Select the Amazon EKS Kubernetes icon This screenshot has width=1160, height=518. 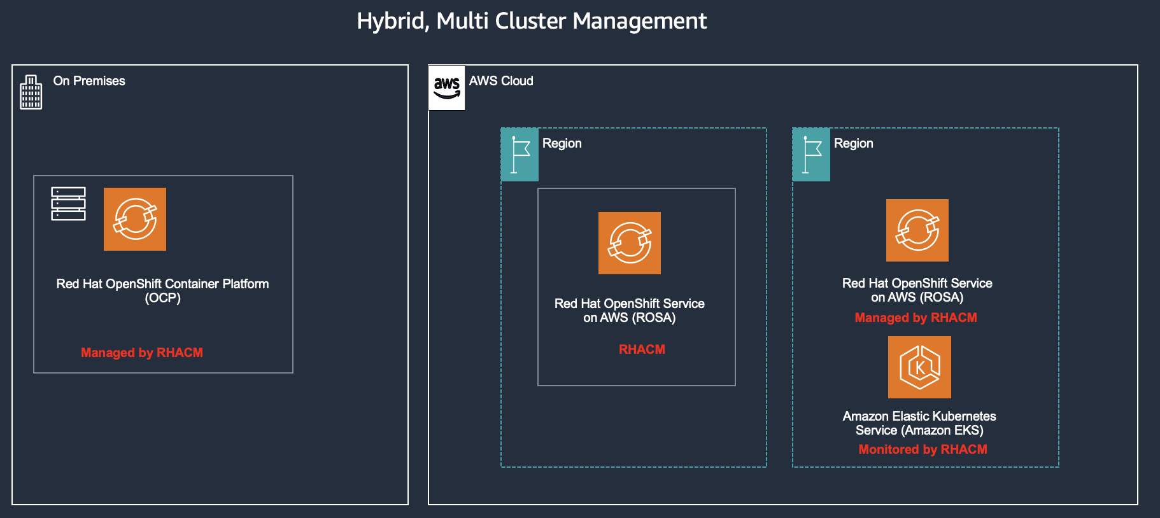click(919, 367)
